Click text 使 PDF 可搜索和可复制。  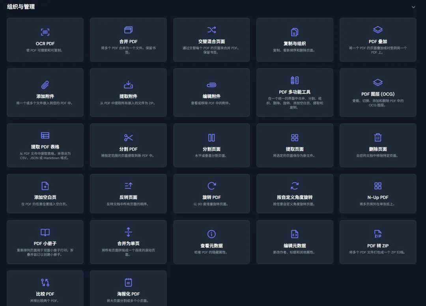pyautogui.click(x=45, y=50)
